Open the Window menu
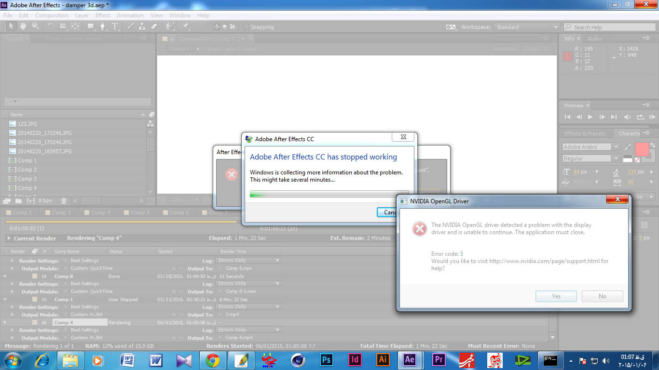The image size is (659, 370). (180, 15)
